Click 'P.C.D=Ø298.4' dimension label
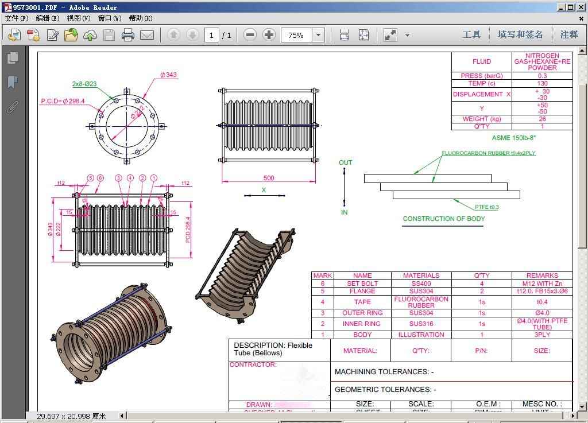 (x=63, y=101)
